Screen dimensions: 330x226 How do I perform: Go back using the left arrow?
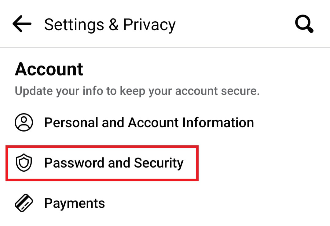point(22,24)
